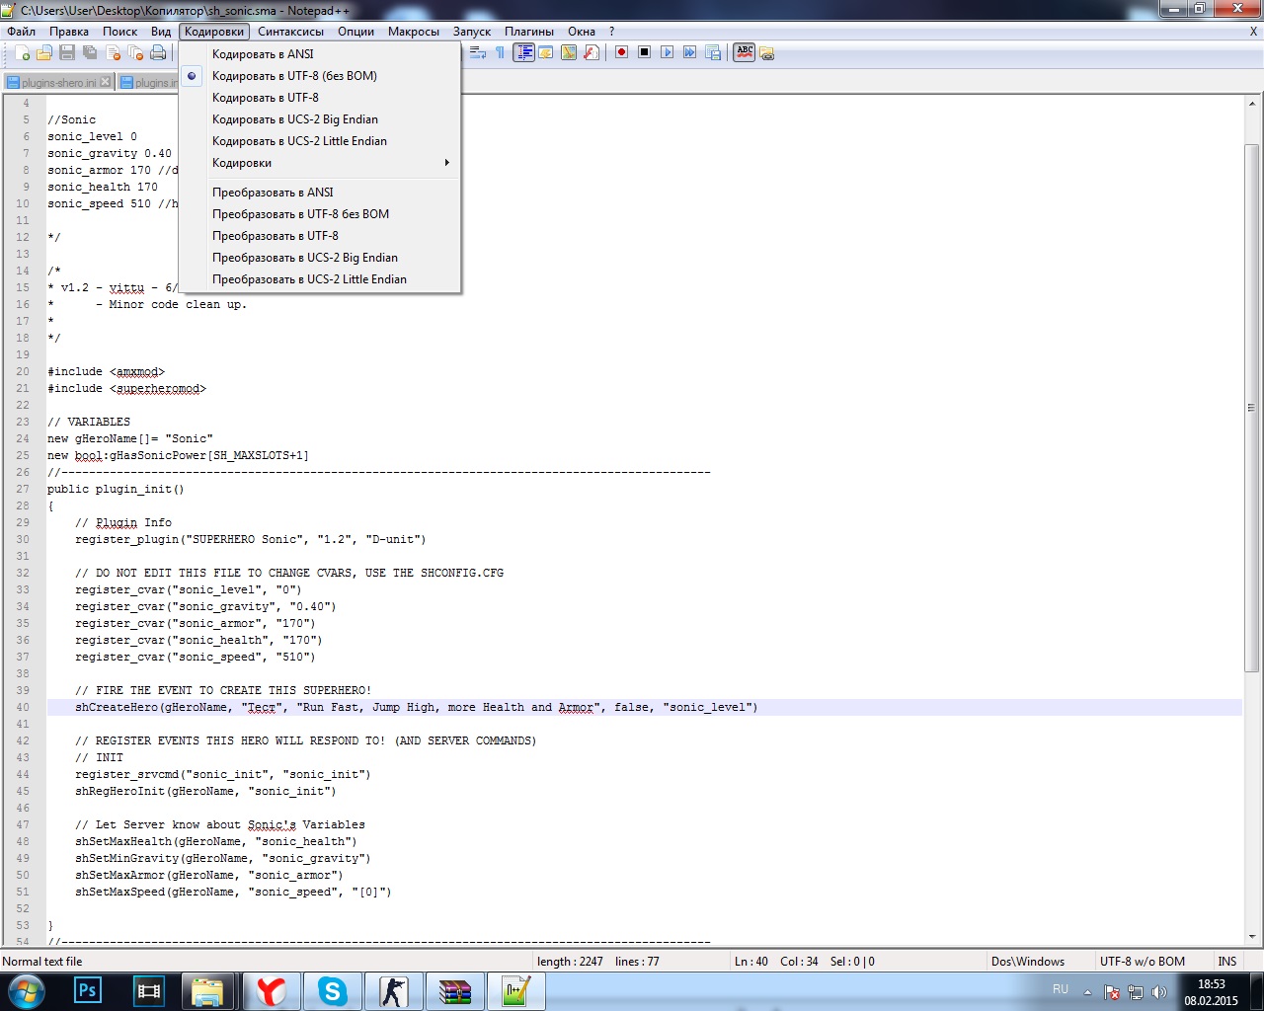Close the plugins-shero.ini tab

pos(106,82)
